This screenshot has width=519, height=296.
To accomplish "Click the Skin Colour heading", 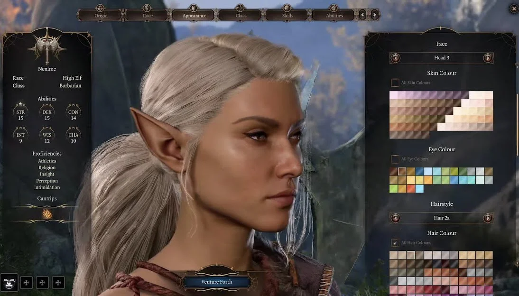I will (x=442, y=73).
